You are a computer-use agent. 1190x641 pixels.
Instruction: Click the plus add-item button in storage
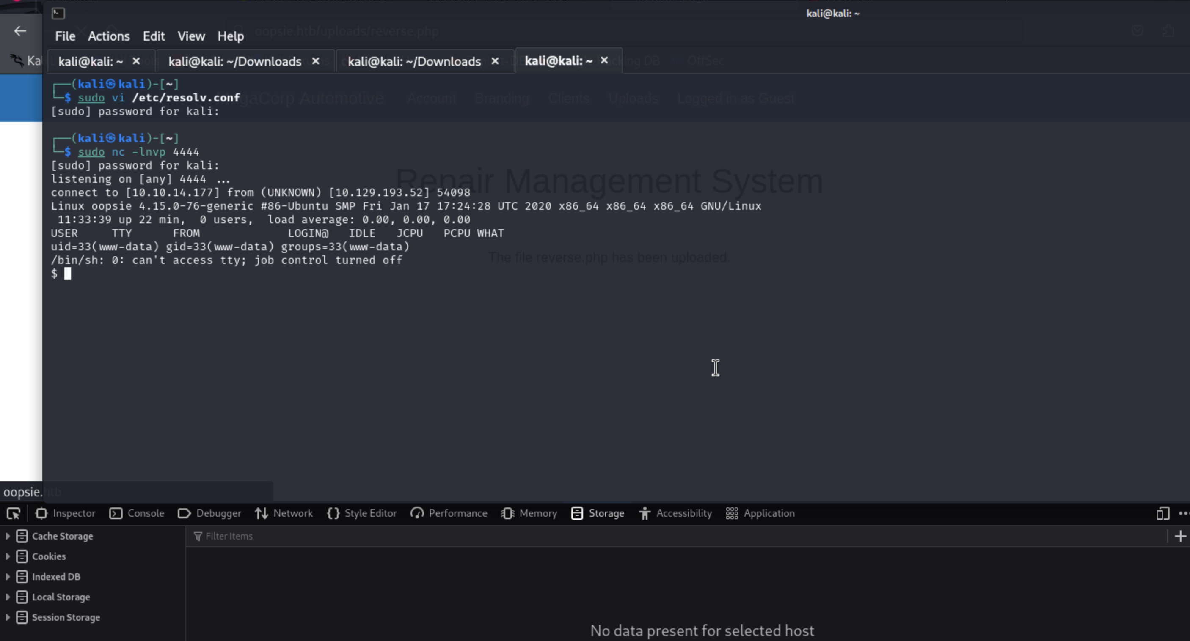click(x=1180, y=536)
